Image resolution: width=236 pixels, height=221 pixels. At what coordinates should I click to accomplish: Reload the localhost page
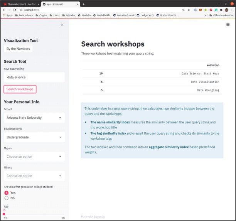pyautogui.click(x=15, y=10)
